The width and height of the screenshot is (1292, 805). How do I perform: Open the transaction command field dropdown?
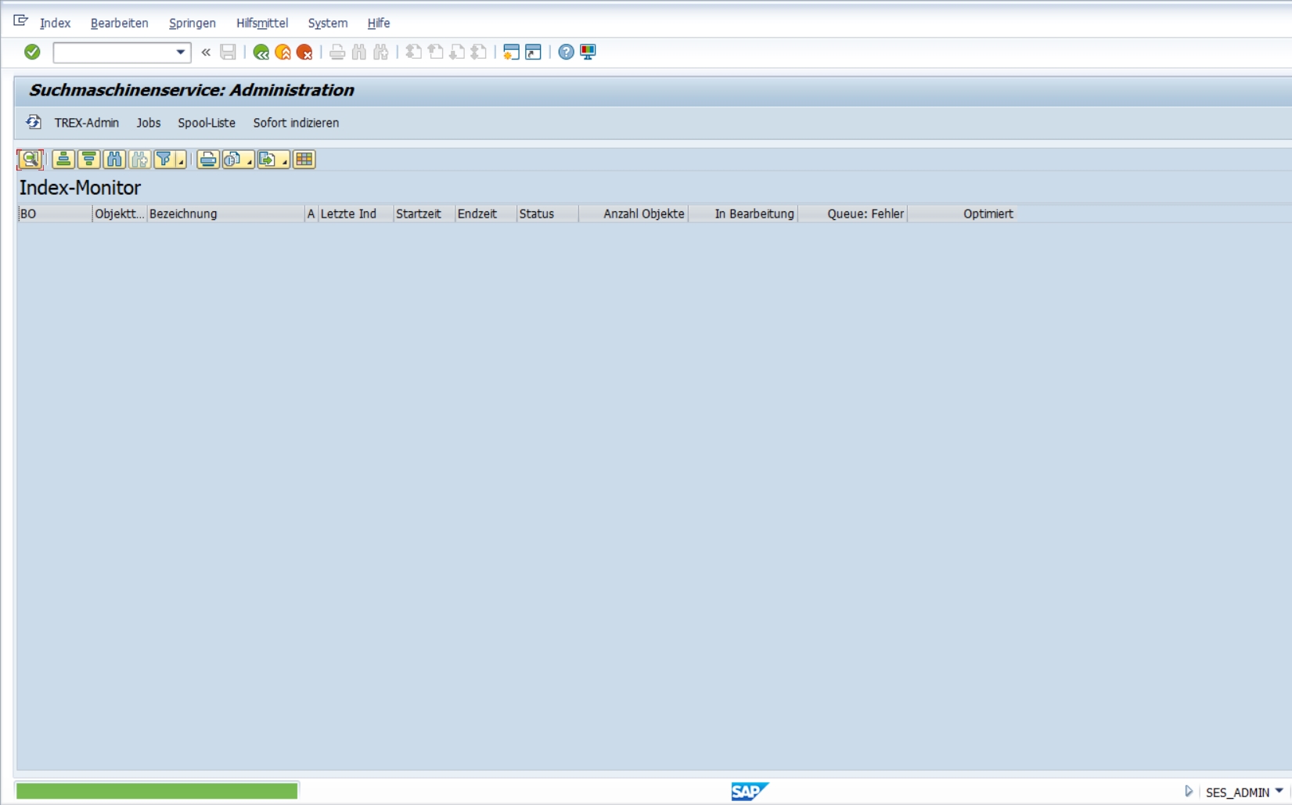point(181,52)
